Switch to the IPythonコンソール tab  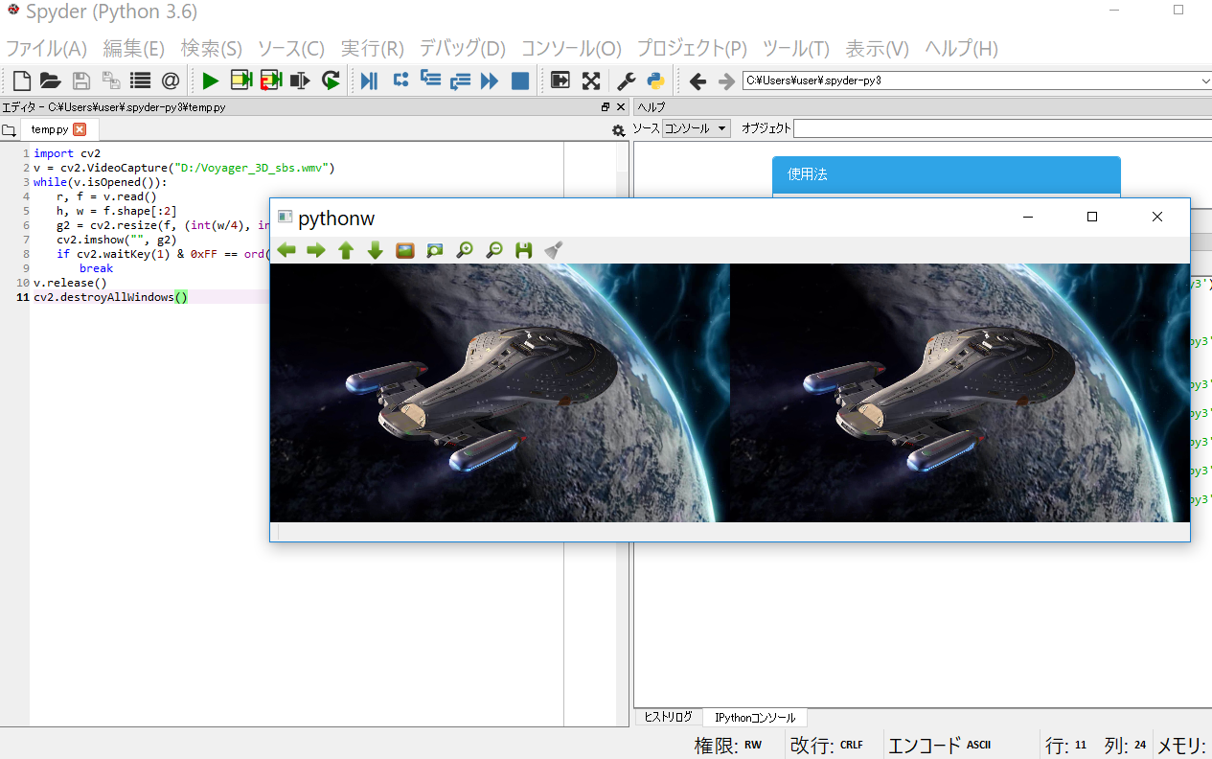tap(755, 717)
